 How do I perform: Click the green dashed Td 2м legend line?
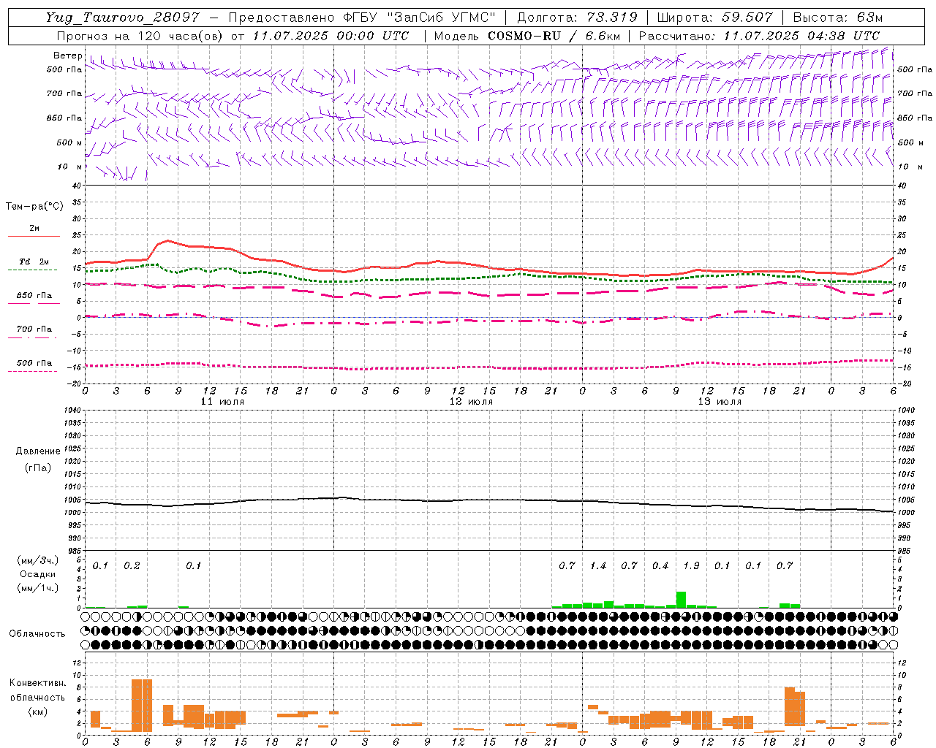tap(32, 270)
